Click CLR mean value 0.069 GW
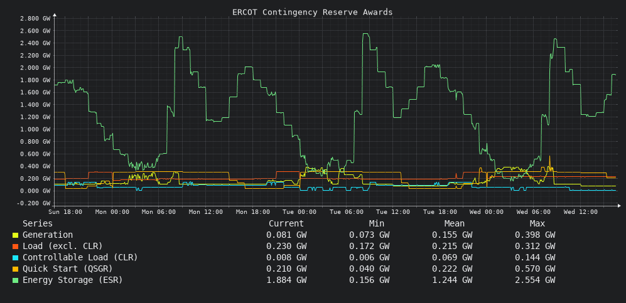626x303 pixels. [452, 258]
